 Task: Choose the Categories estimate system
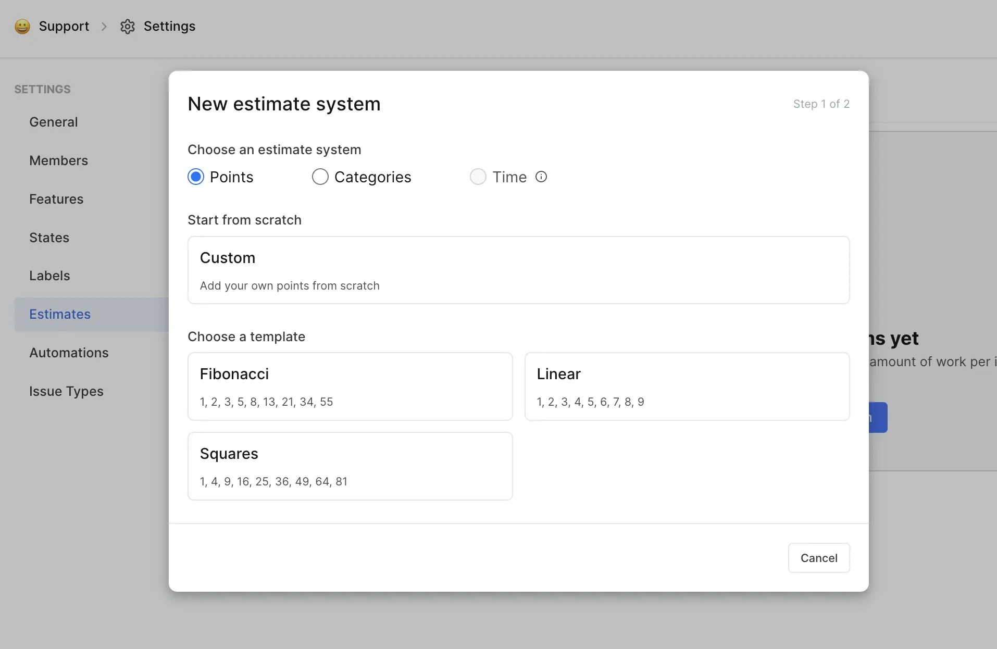click(320, 177)
